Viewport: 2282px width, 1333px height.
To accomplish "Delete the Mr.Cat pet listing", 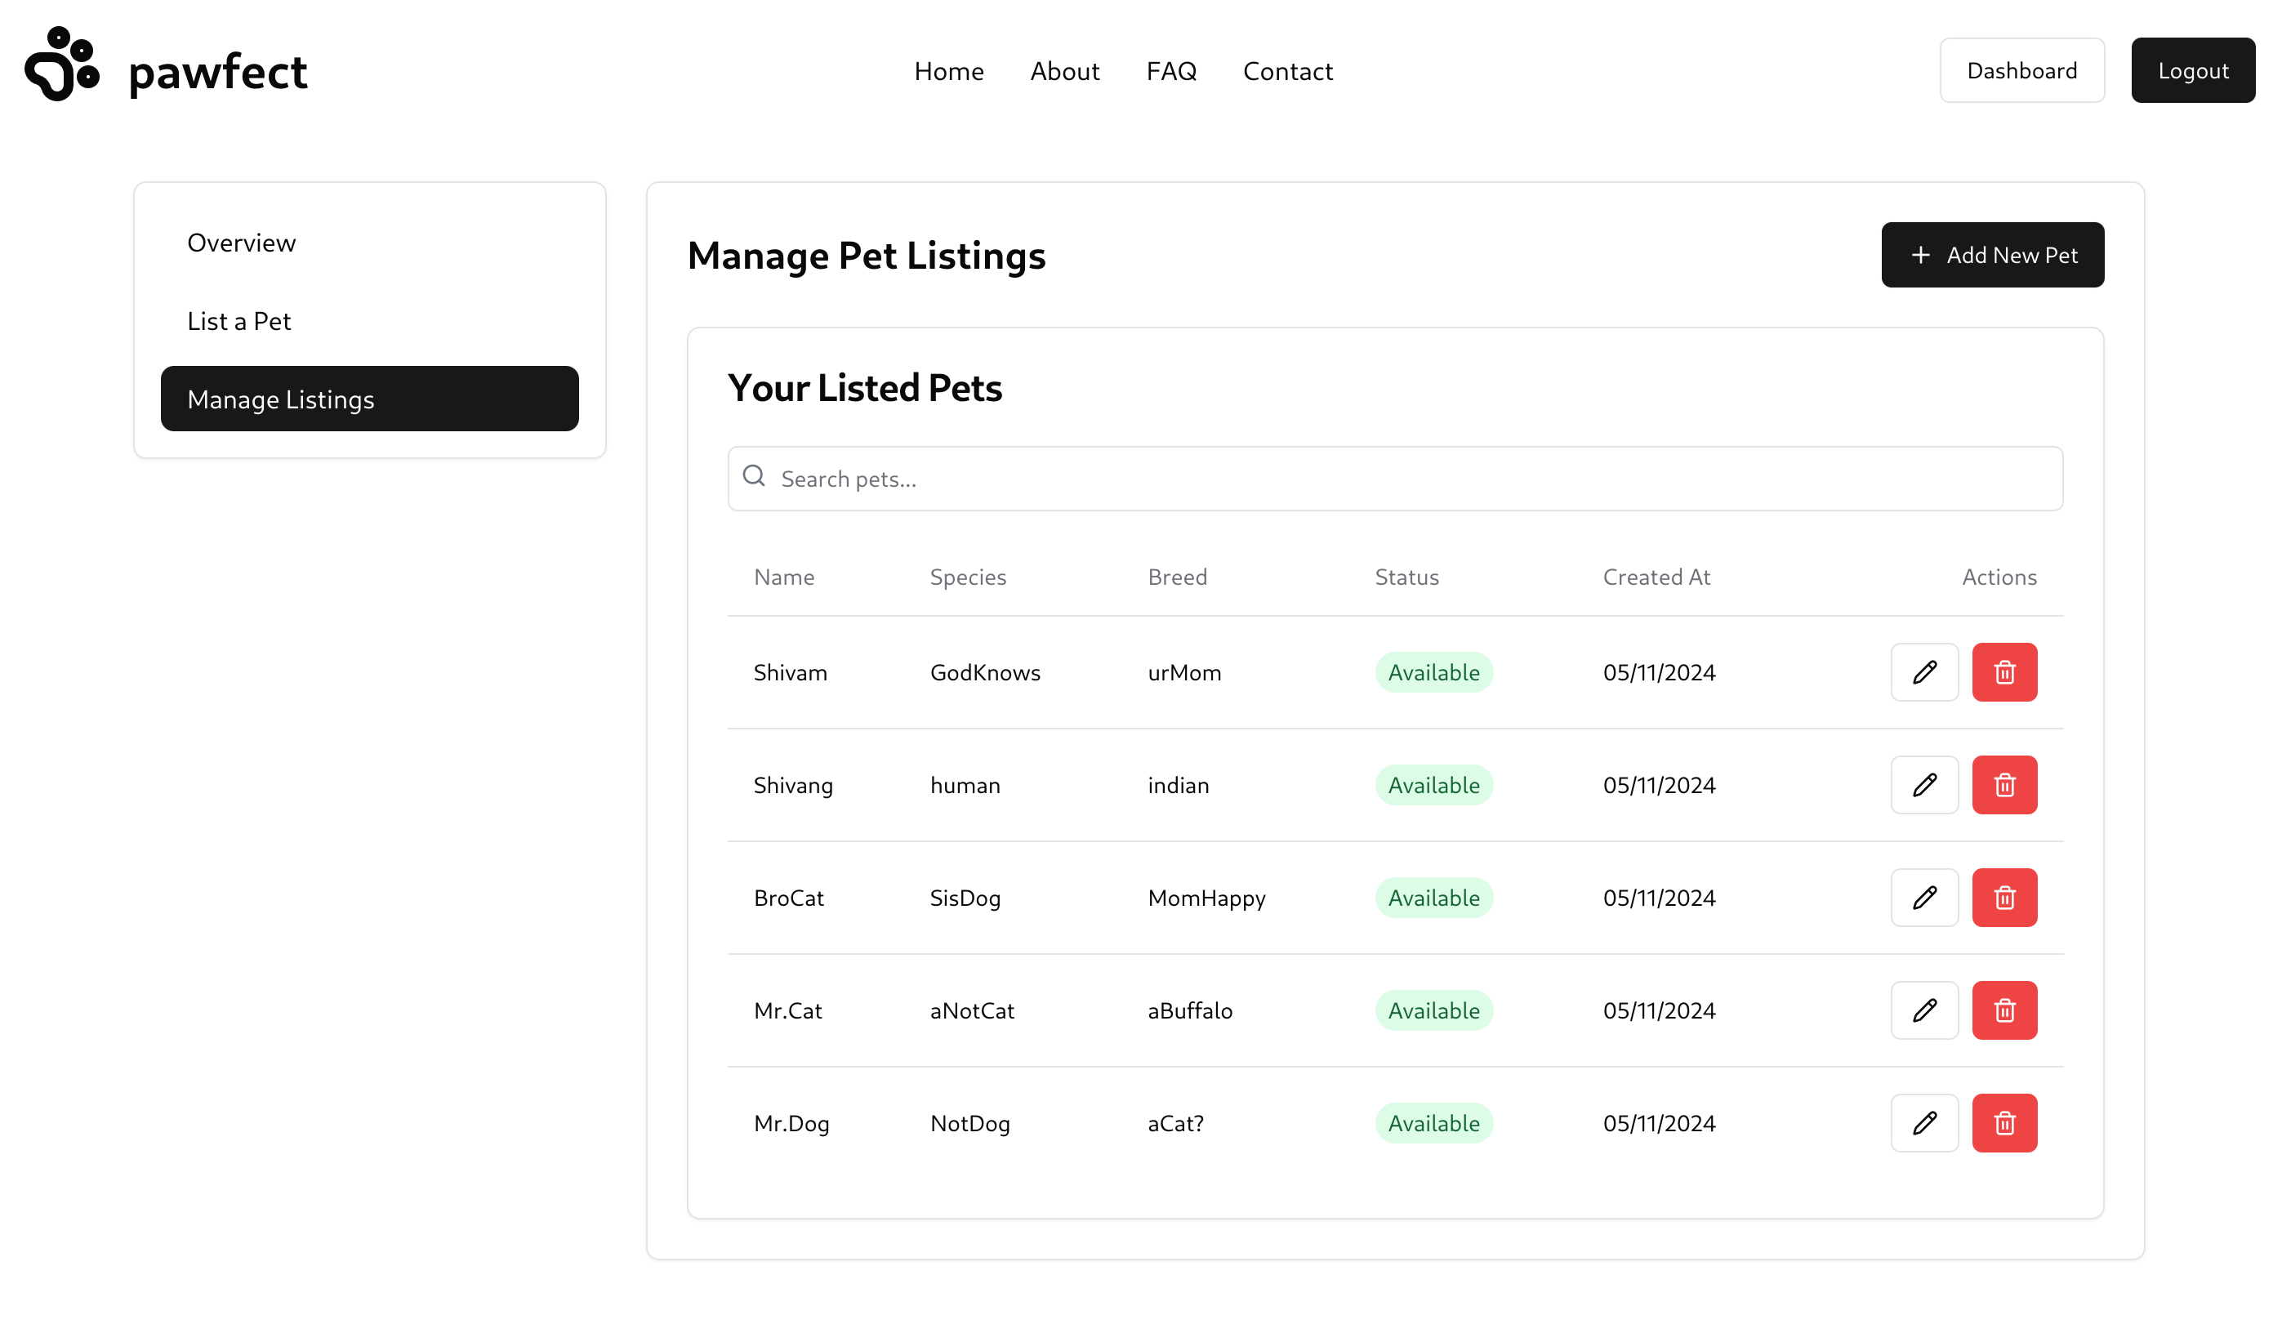I will pyautogui.click(x=2005, y=1010).
